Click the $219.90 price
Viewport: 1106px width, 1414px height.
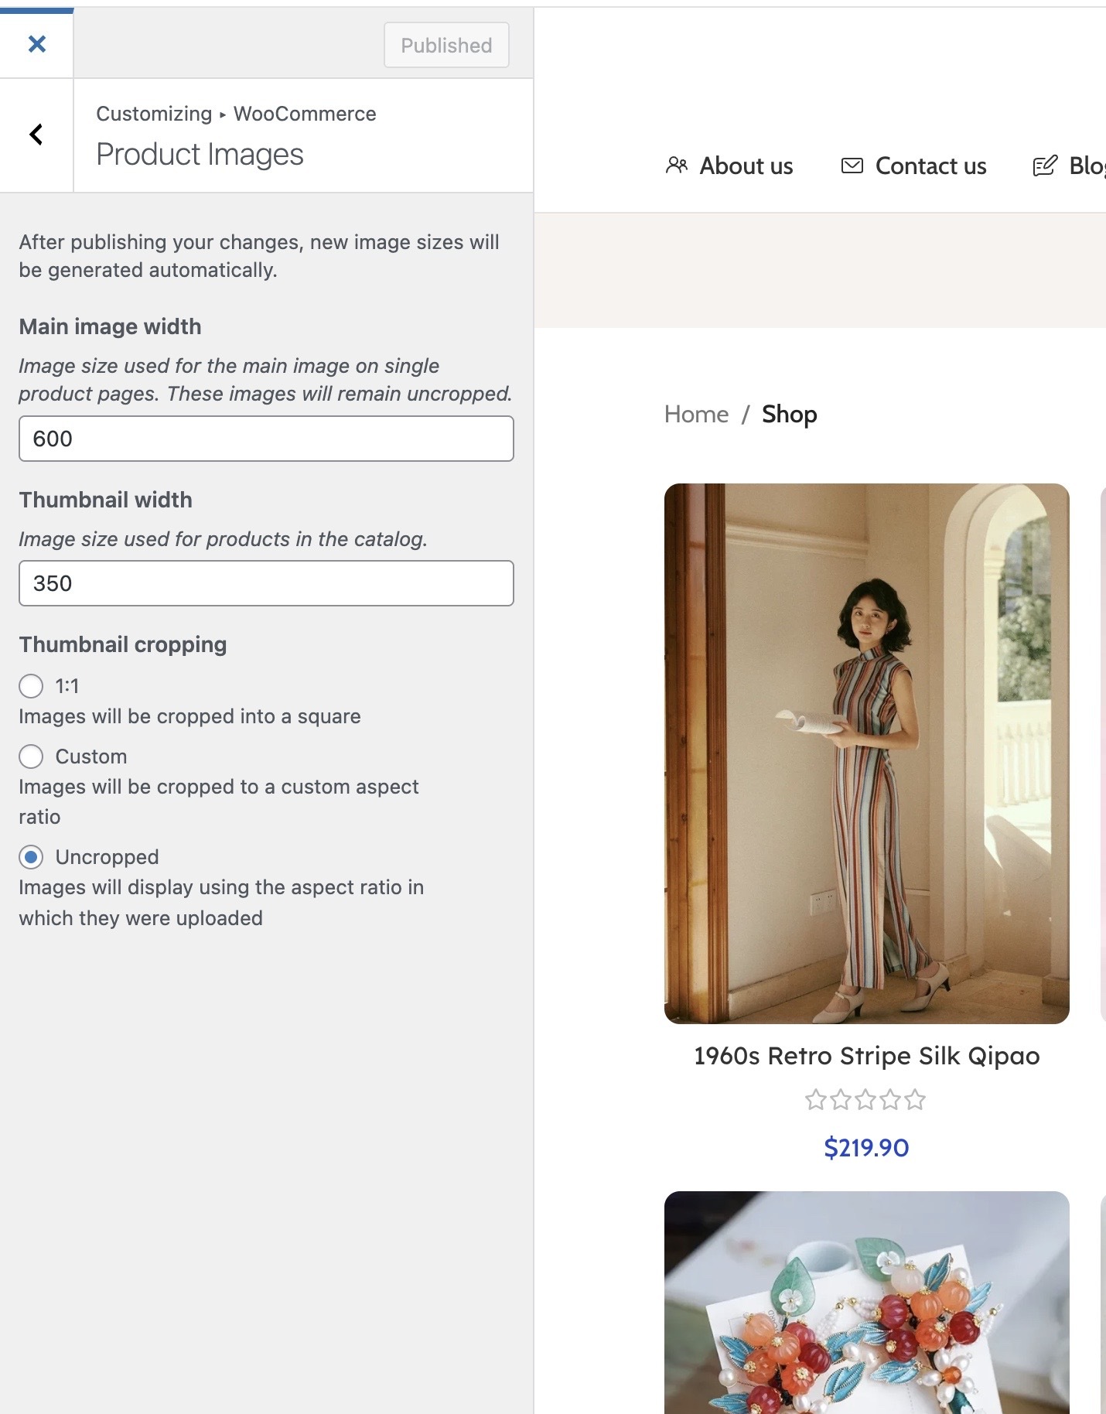tap(866, 1148)
